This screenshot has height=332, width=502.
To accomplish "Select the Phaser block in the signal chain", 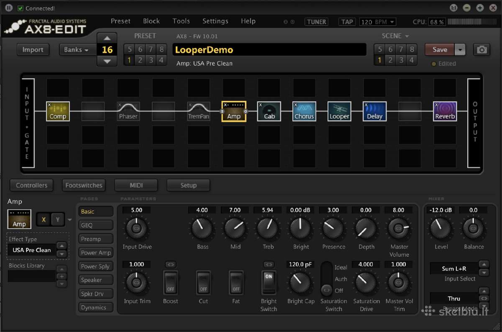I will (x=128, y=111).
